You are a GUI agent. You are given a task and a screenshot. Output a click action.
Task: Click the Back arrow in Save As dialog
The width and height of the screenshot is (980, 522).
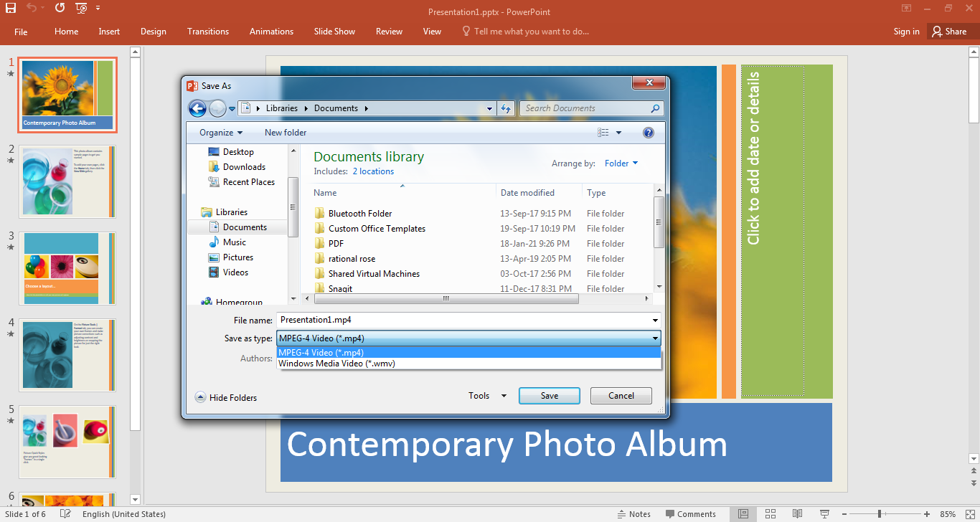click(x=197, y=108)
